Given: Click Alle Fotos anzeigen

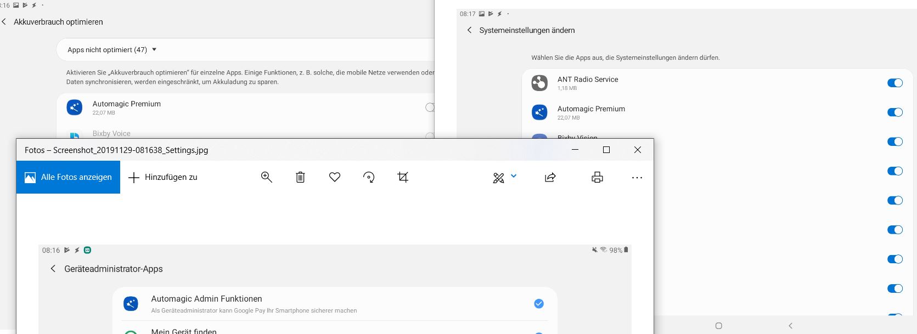Looking at the screenshot, I should point(68,177).
